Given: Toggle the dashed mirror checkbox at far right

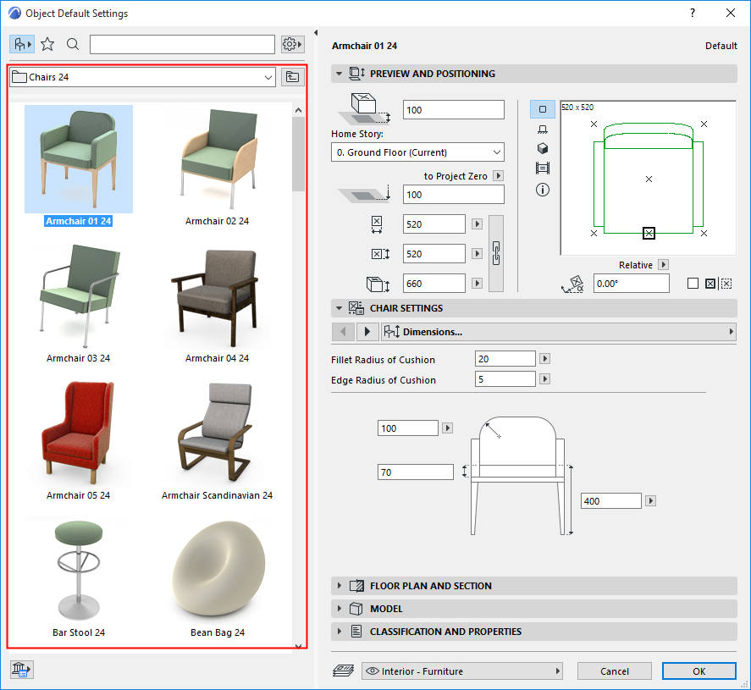Looking at the screenshot, I should click(x=726, y=284).
